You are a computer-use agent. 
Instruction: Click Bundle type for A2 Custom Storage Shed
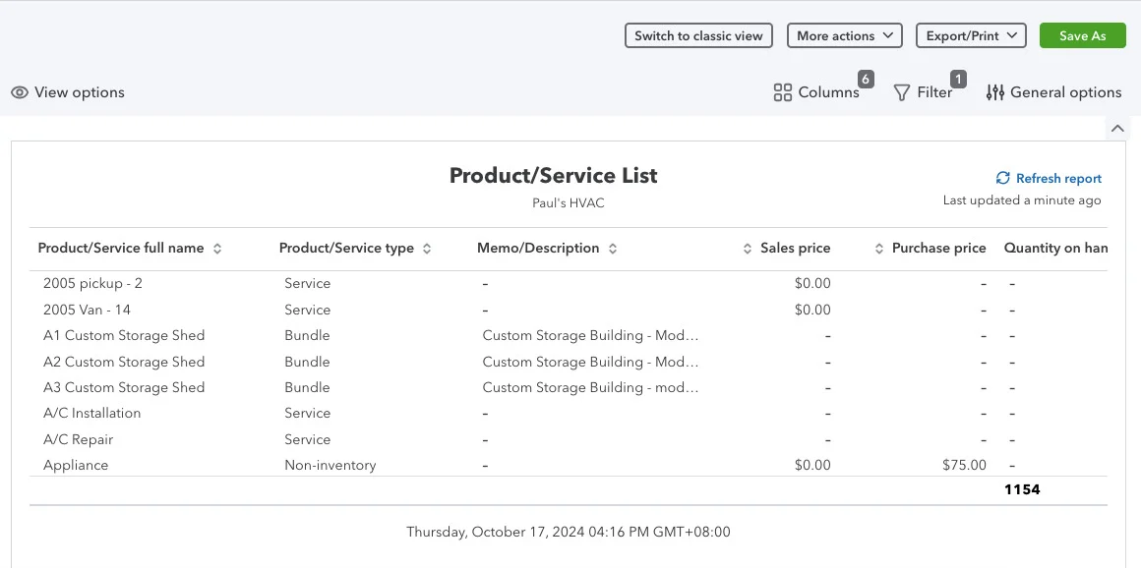coord(307,362)
